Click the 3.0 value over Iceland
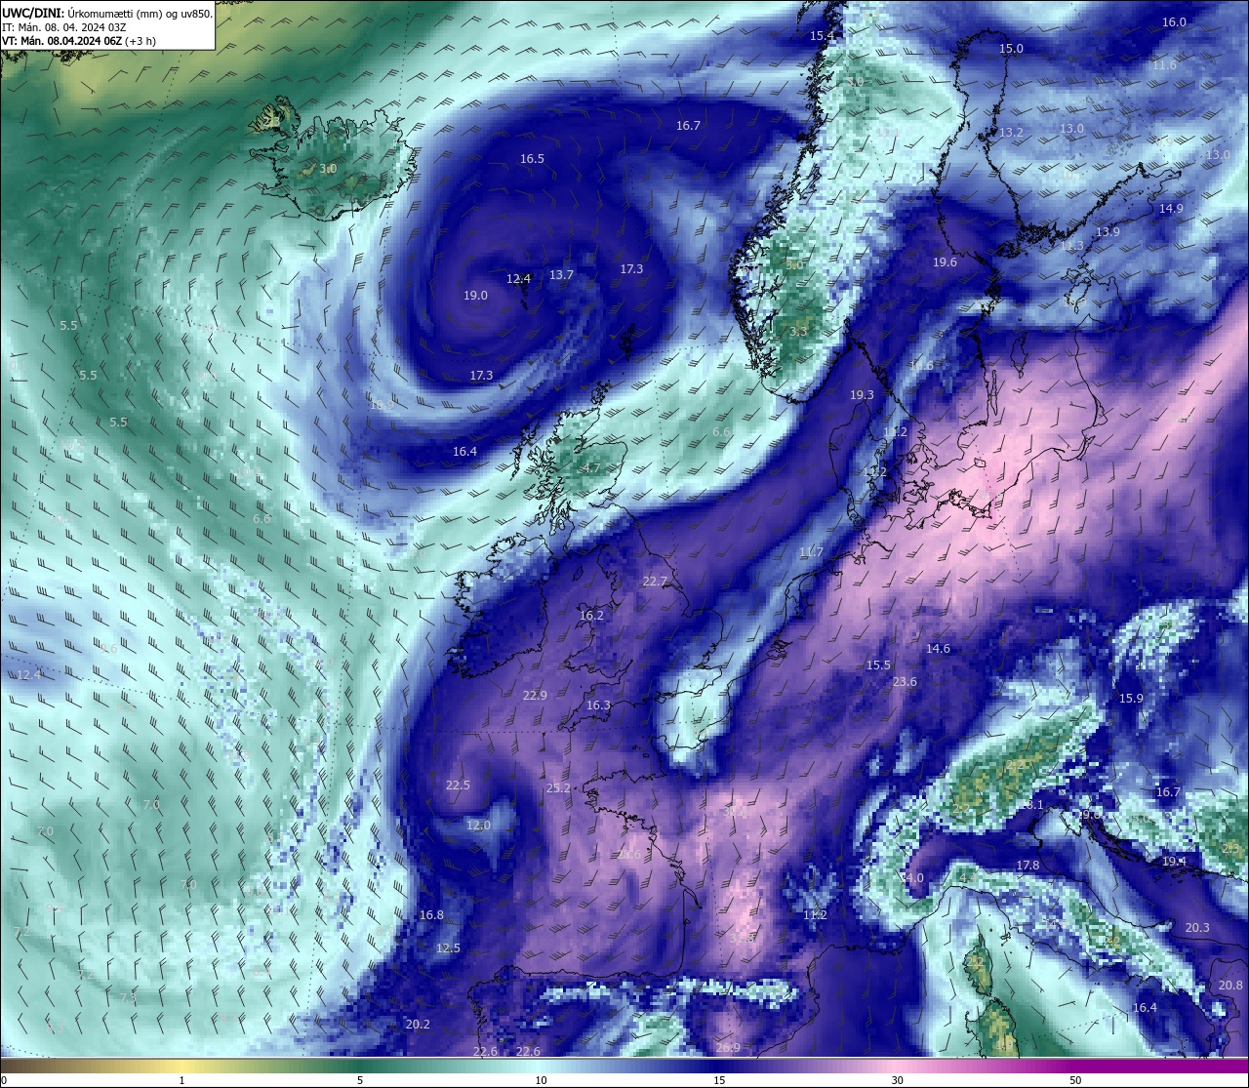The width and height of the screenshot is (1249, 1088). coord(328,169)
